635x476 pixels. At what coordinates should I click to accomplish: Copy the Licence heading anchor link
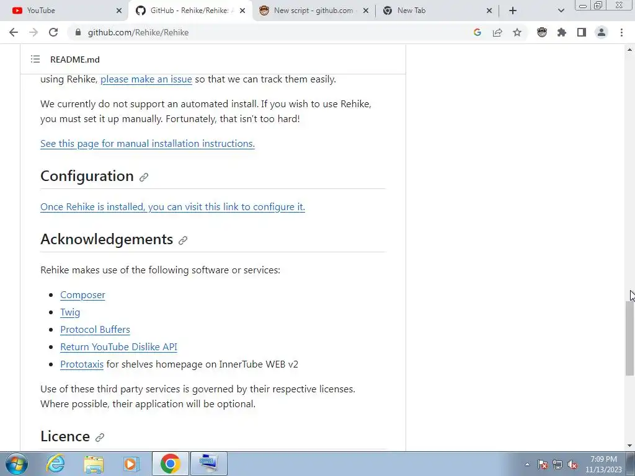tap(100, 437)
